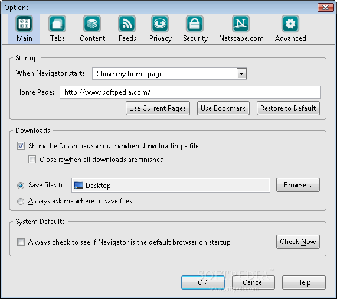Close the Options window
This screenshot has height=299, width=337.
325,7
